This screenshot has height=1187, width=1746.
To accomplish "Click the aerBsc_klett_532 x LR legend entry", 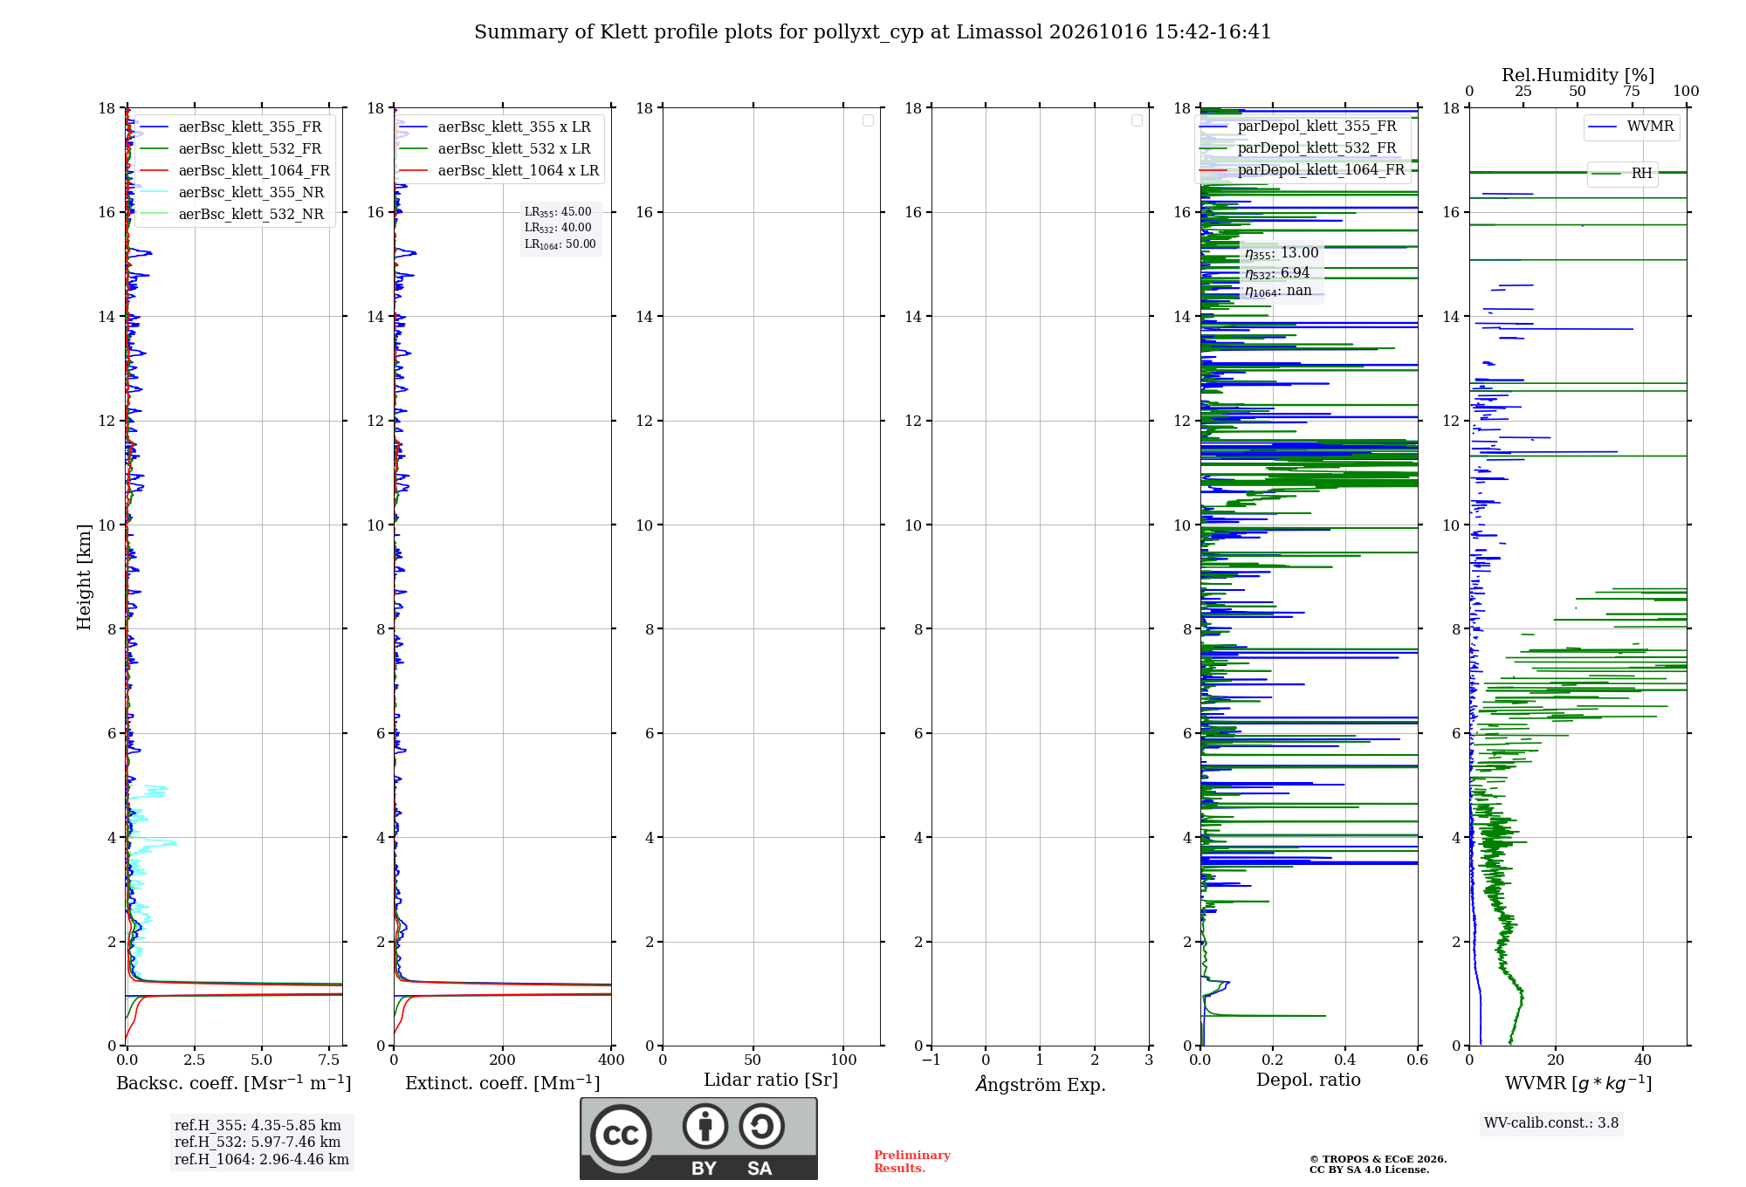I will click(x=495, y=149).
